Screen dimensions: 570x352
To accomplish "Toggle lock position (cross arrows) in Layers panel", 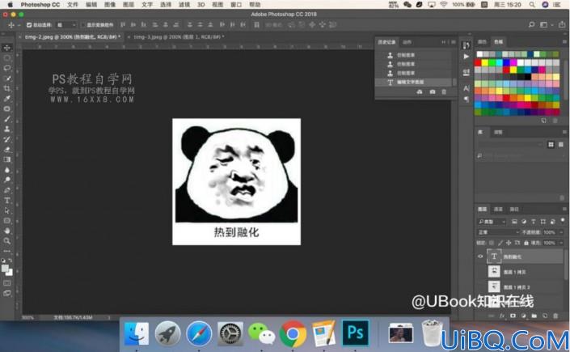I will tap(509, 243).
